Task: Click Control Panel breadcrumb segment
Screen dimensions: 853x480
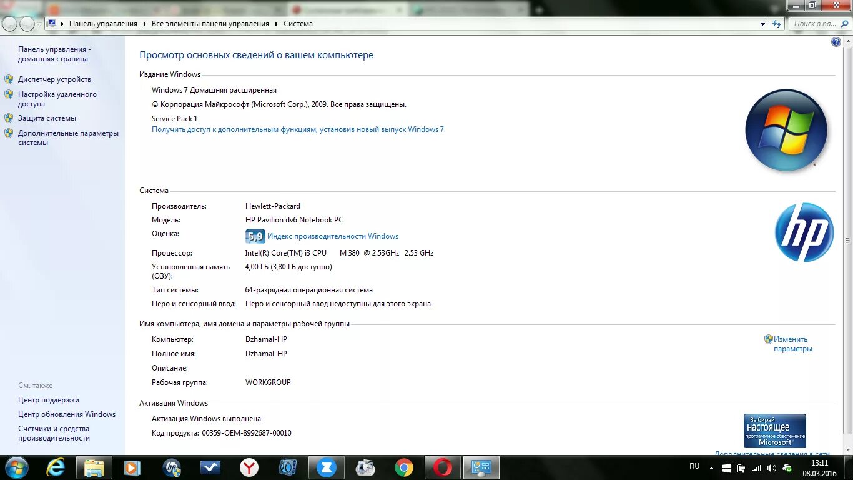Action: click(103, 24)
